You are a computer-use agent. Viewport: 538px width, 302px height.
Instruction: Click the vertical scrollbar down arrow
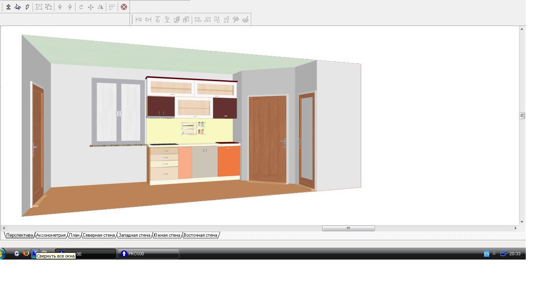point(522,222)
